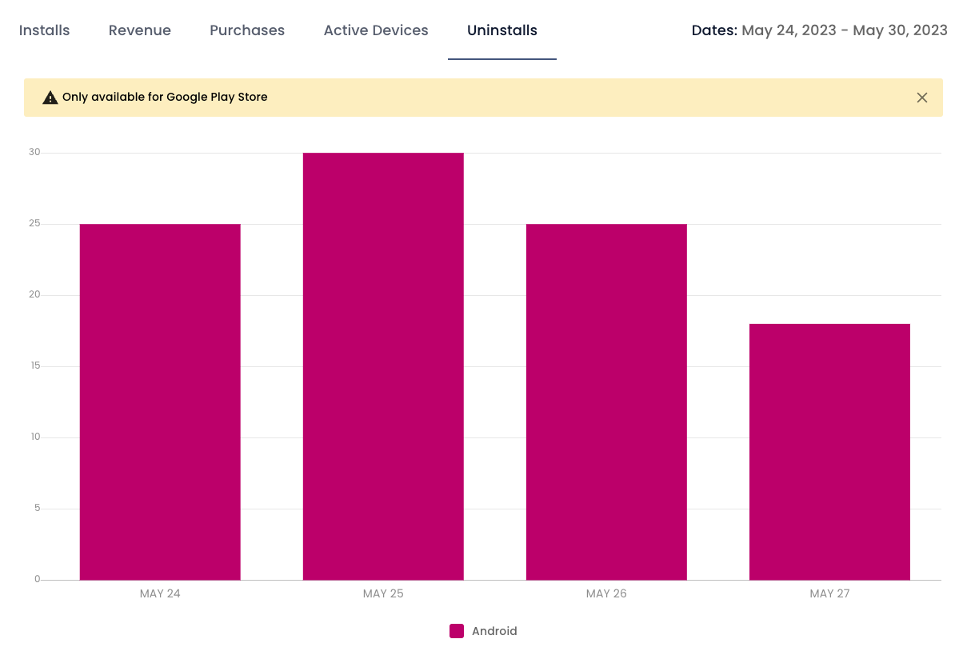The image size is (967, 663).
Task: Dismiss the Google Play Store warning banner
Action: coord(922,98)
